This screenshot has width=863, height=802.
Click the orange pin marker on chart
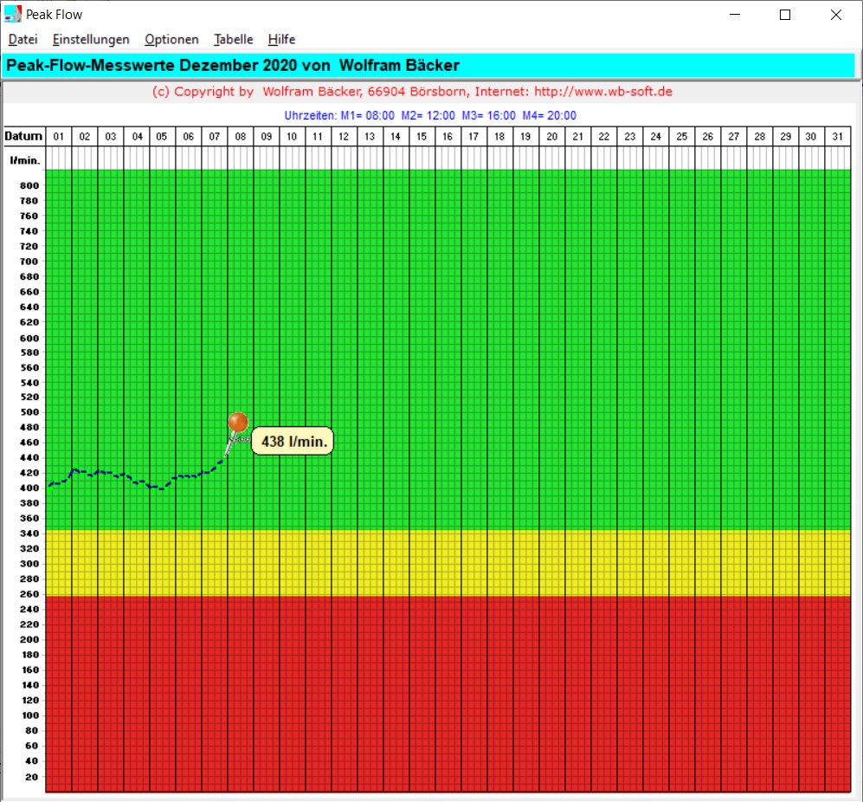point(238,422)
